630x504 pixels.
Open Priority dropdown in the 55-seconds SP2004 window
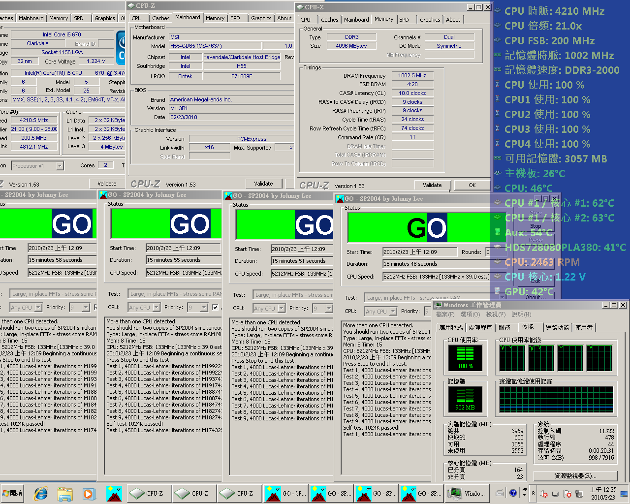tap(204, 307)
